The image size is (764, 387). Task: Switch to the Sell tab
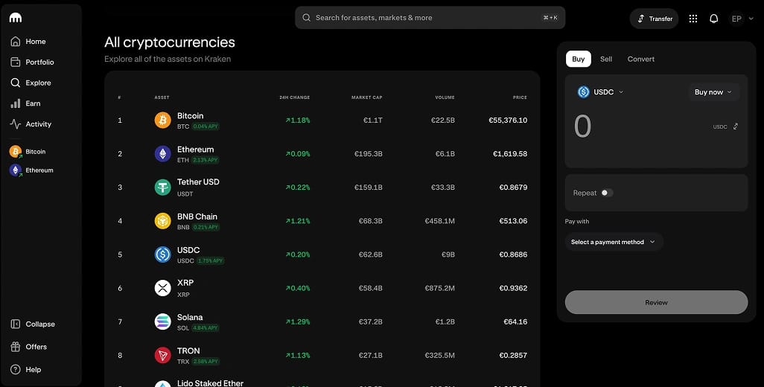click(x=606, y=59)
